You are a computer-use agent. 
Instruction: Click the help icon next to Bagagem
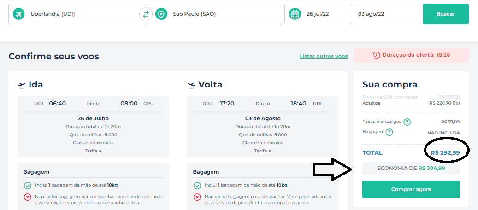point(389,132)
